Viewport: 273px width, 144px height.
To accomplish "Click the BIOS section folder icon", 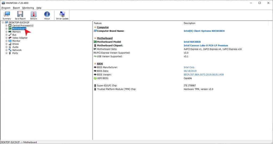I will coord(95,64).
